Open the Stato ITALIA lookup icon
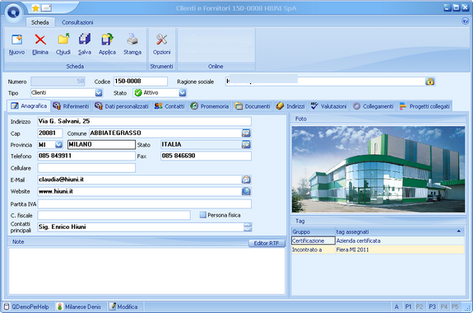This screenshot has height=313, width=473. [246, 144]
